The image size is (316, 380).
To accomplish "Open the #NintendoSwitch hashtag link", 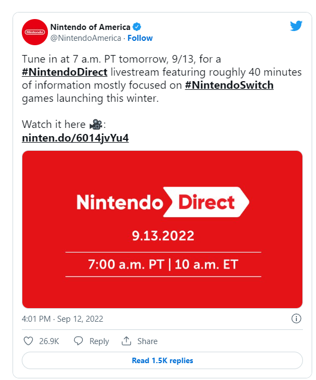I will coord(229,85).
